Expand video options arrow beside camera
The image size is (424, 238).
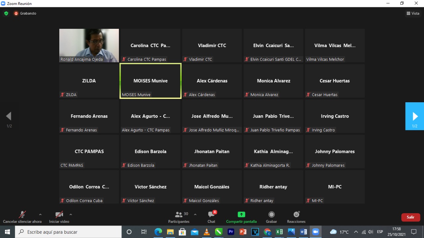tap(71, 214)
